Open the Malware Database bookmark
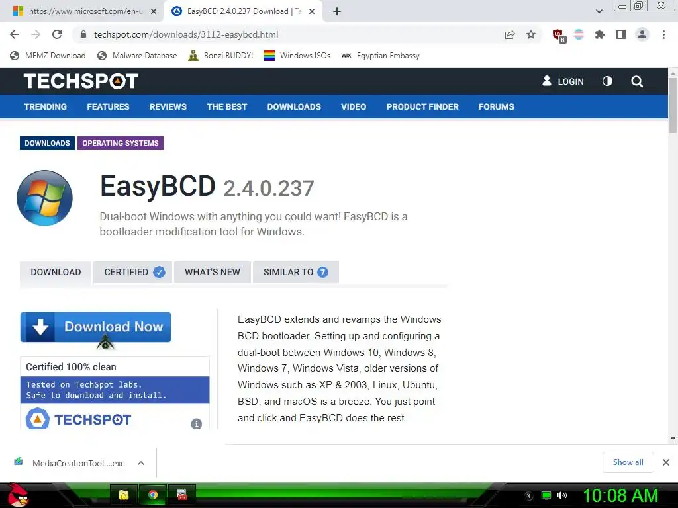 [x=137, y=56]
